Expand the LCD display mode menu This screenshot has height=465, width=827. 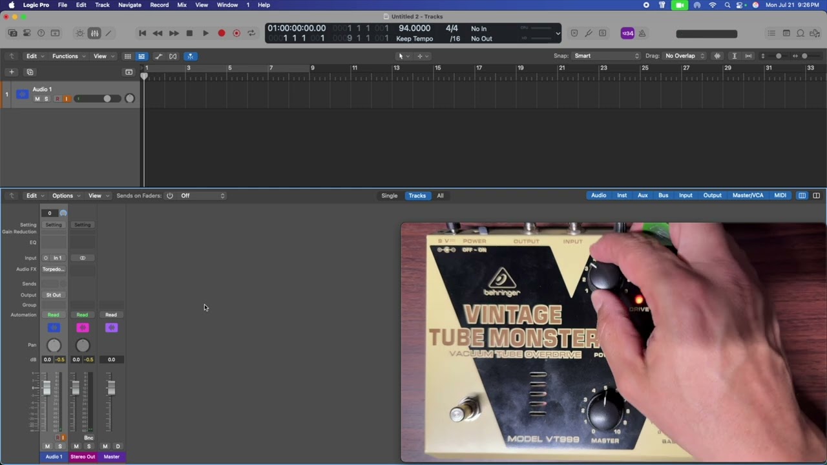pos(558,34)
